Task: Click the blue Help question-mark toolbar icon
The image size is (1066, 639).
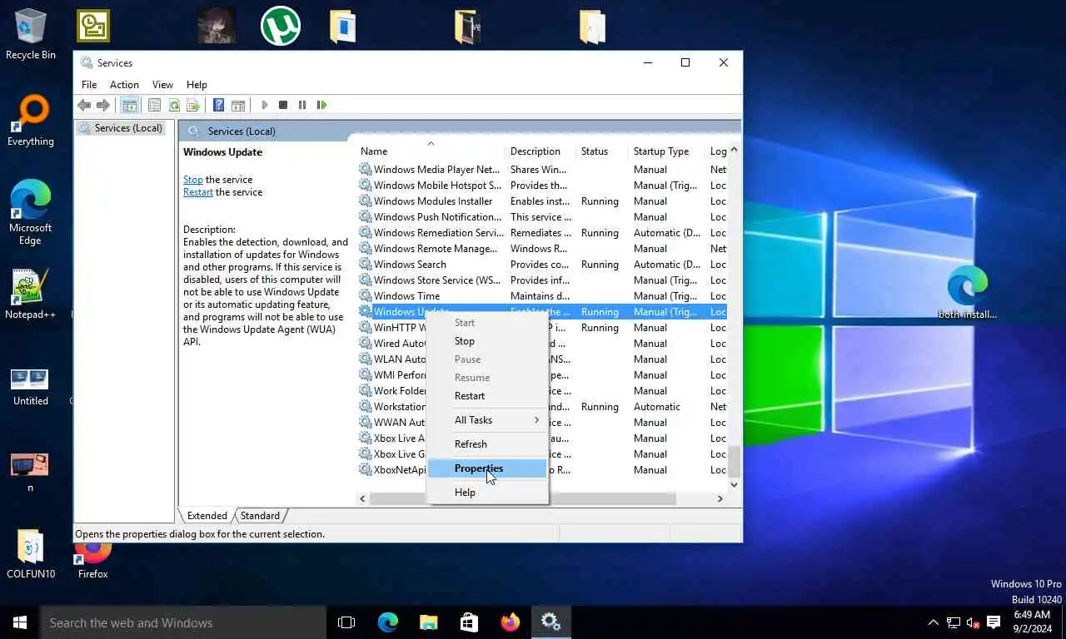Action: [218, 105]
